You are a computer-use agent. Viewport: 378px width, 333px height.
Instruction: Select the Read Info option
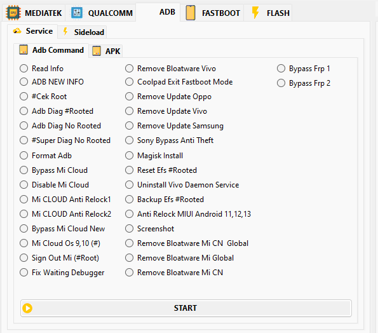click(41, 69)
